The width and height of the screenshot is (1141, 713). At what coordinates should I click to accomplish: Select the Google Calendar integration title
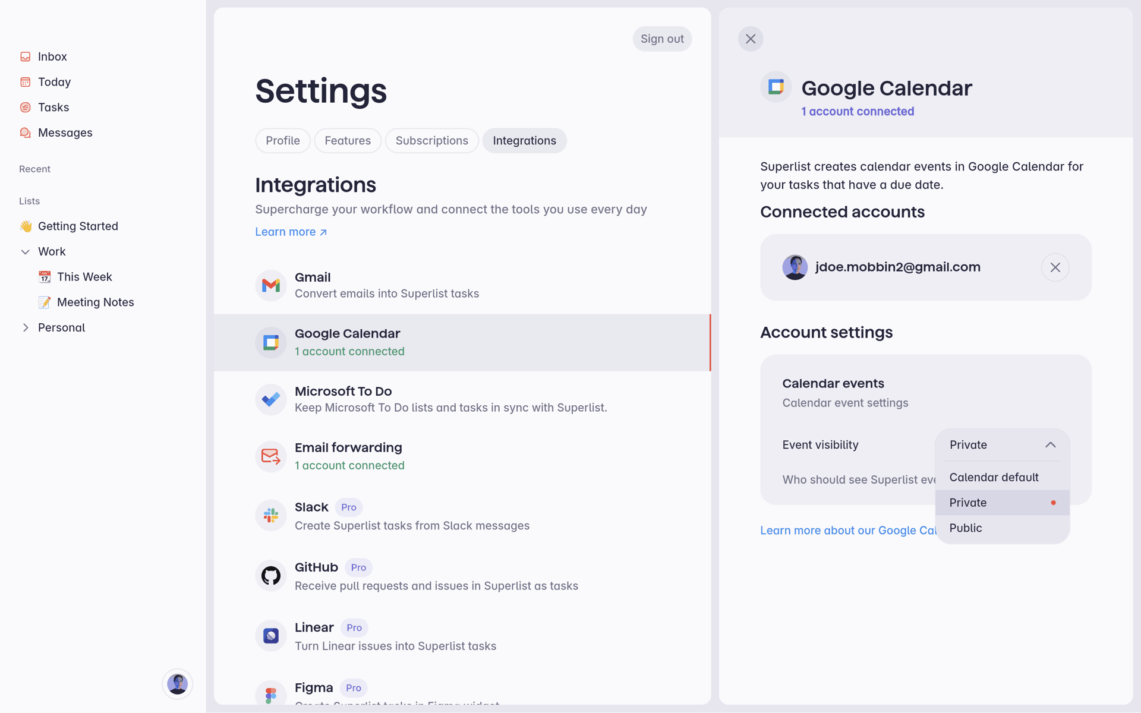tap(348, 334)
